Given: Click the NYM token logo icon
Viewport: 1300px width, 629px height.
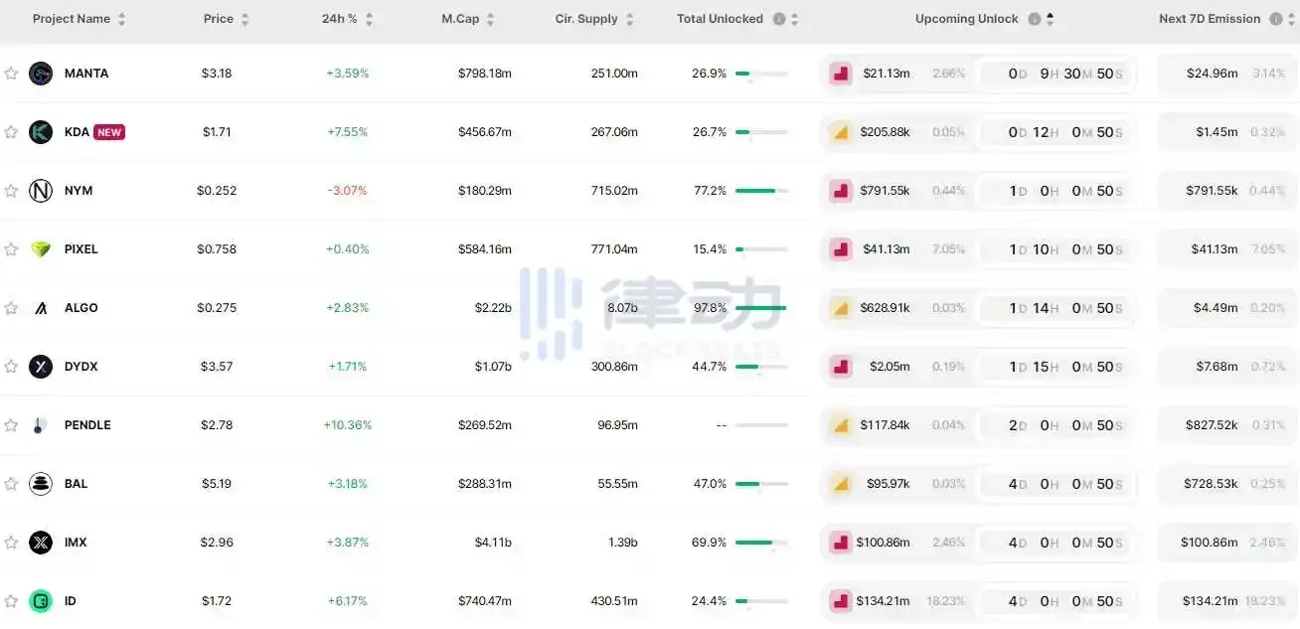Looking at the screenshot, I should pyautogui.click(x=41, y=191).
